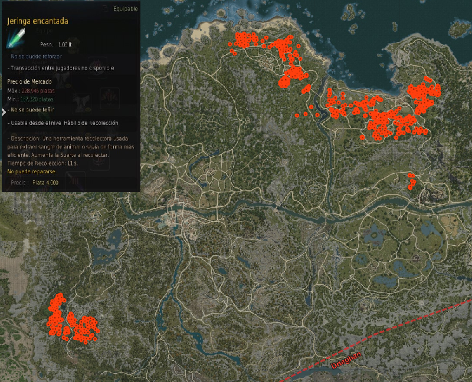Click the 'Máx.: 228.946 platas' price
The height and width of the screenshot is (382, 472).
[31, 91]
